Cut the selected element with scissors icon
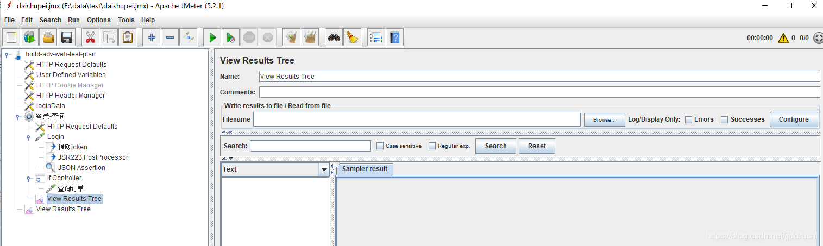823x246 pixels. 90,37
